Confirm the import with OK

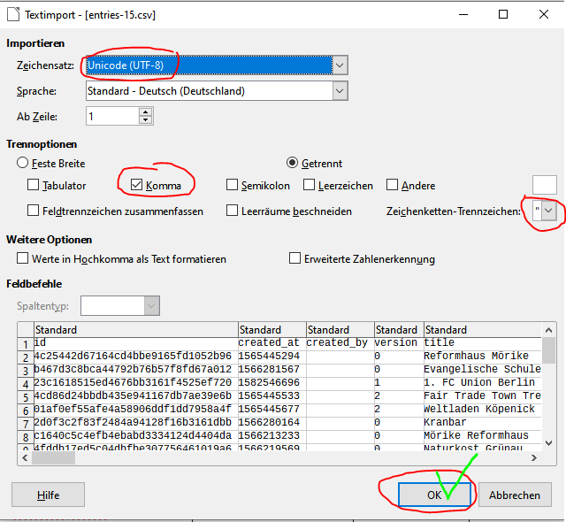434,495
